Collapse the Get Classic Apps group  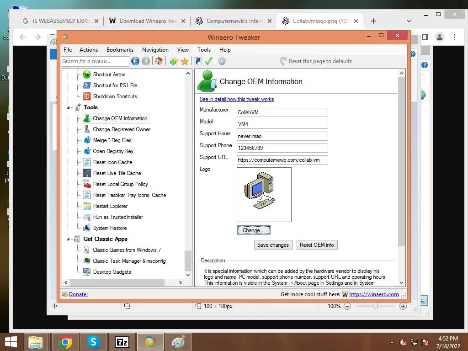[68, 239]
